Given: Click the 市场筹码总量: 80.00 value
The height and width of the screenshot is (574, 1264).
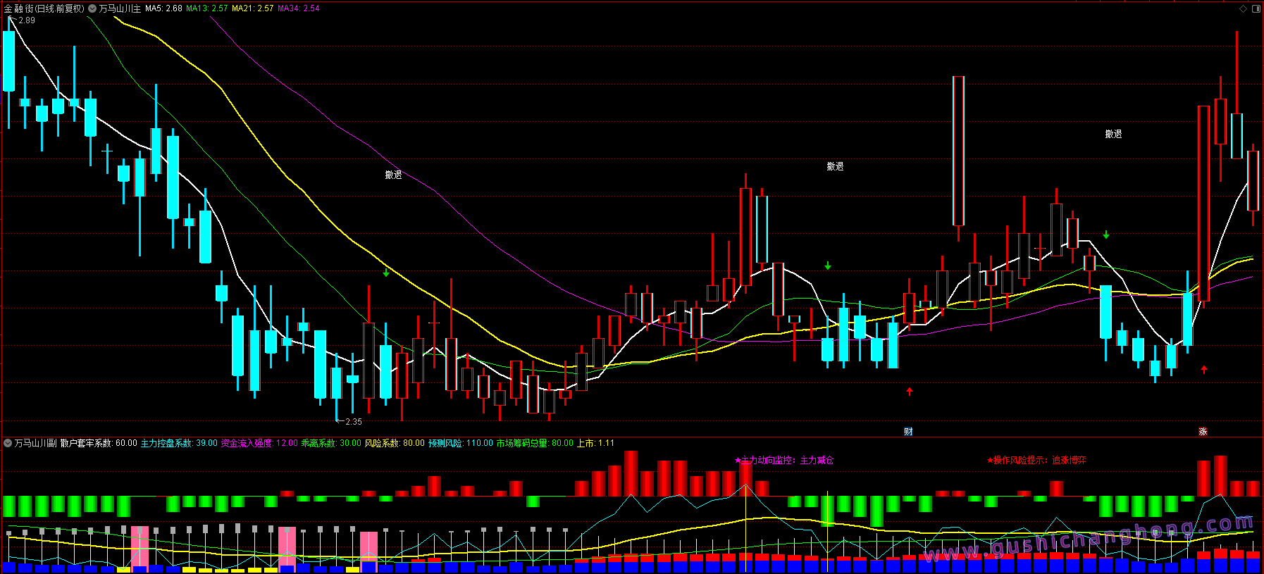Looking at the screenshot, I should pos(535,443).
